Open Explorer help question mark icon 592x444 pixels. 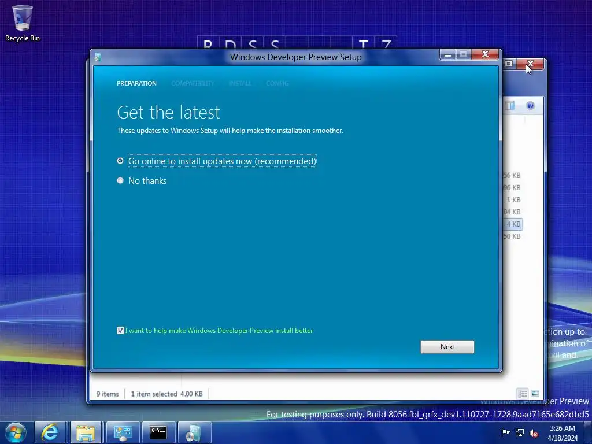[x=530, y=106]
